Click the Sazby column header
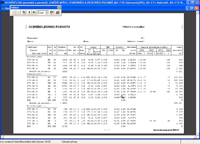The image size is (200, 144). 93,47
